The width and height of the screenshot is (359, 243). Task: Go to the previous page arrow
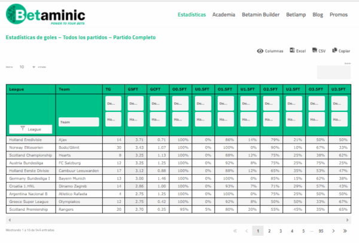tap(247, 231)
